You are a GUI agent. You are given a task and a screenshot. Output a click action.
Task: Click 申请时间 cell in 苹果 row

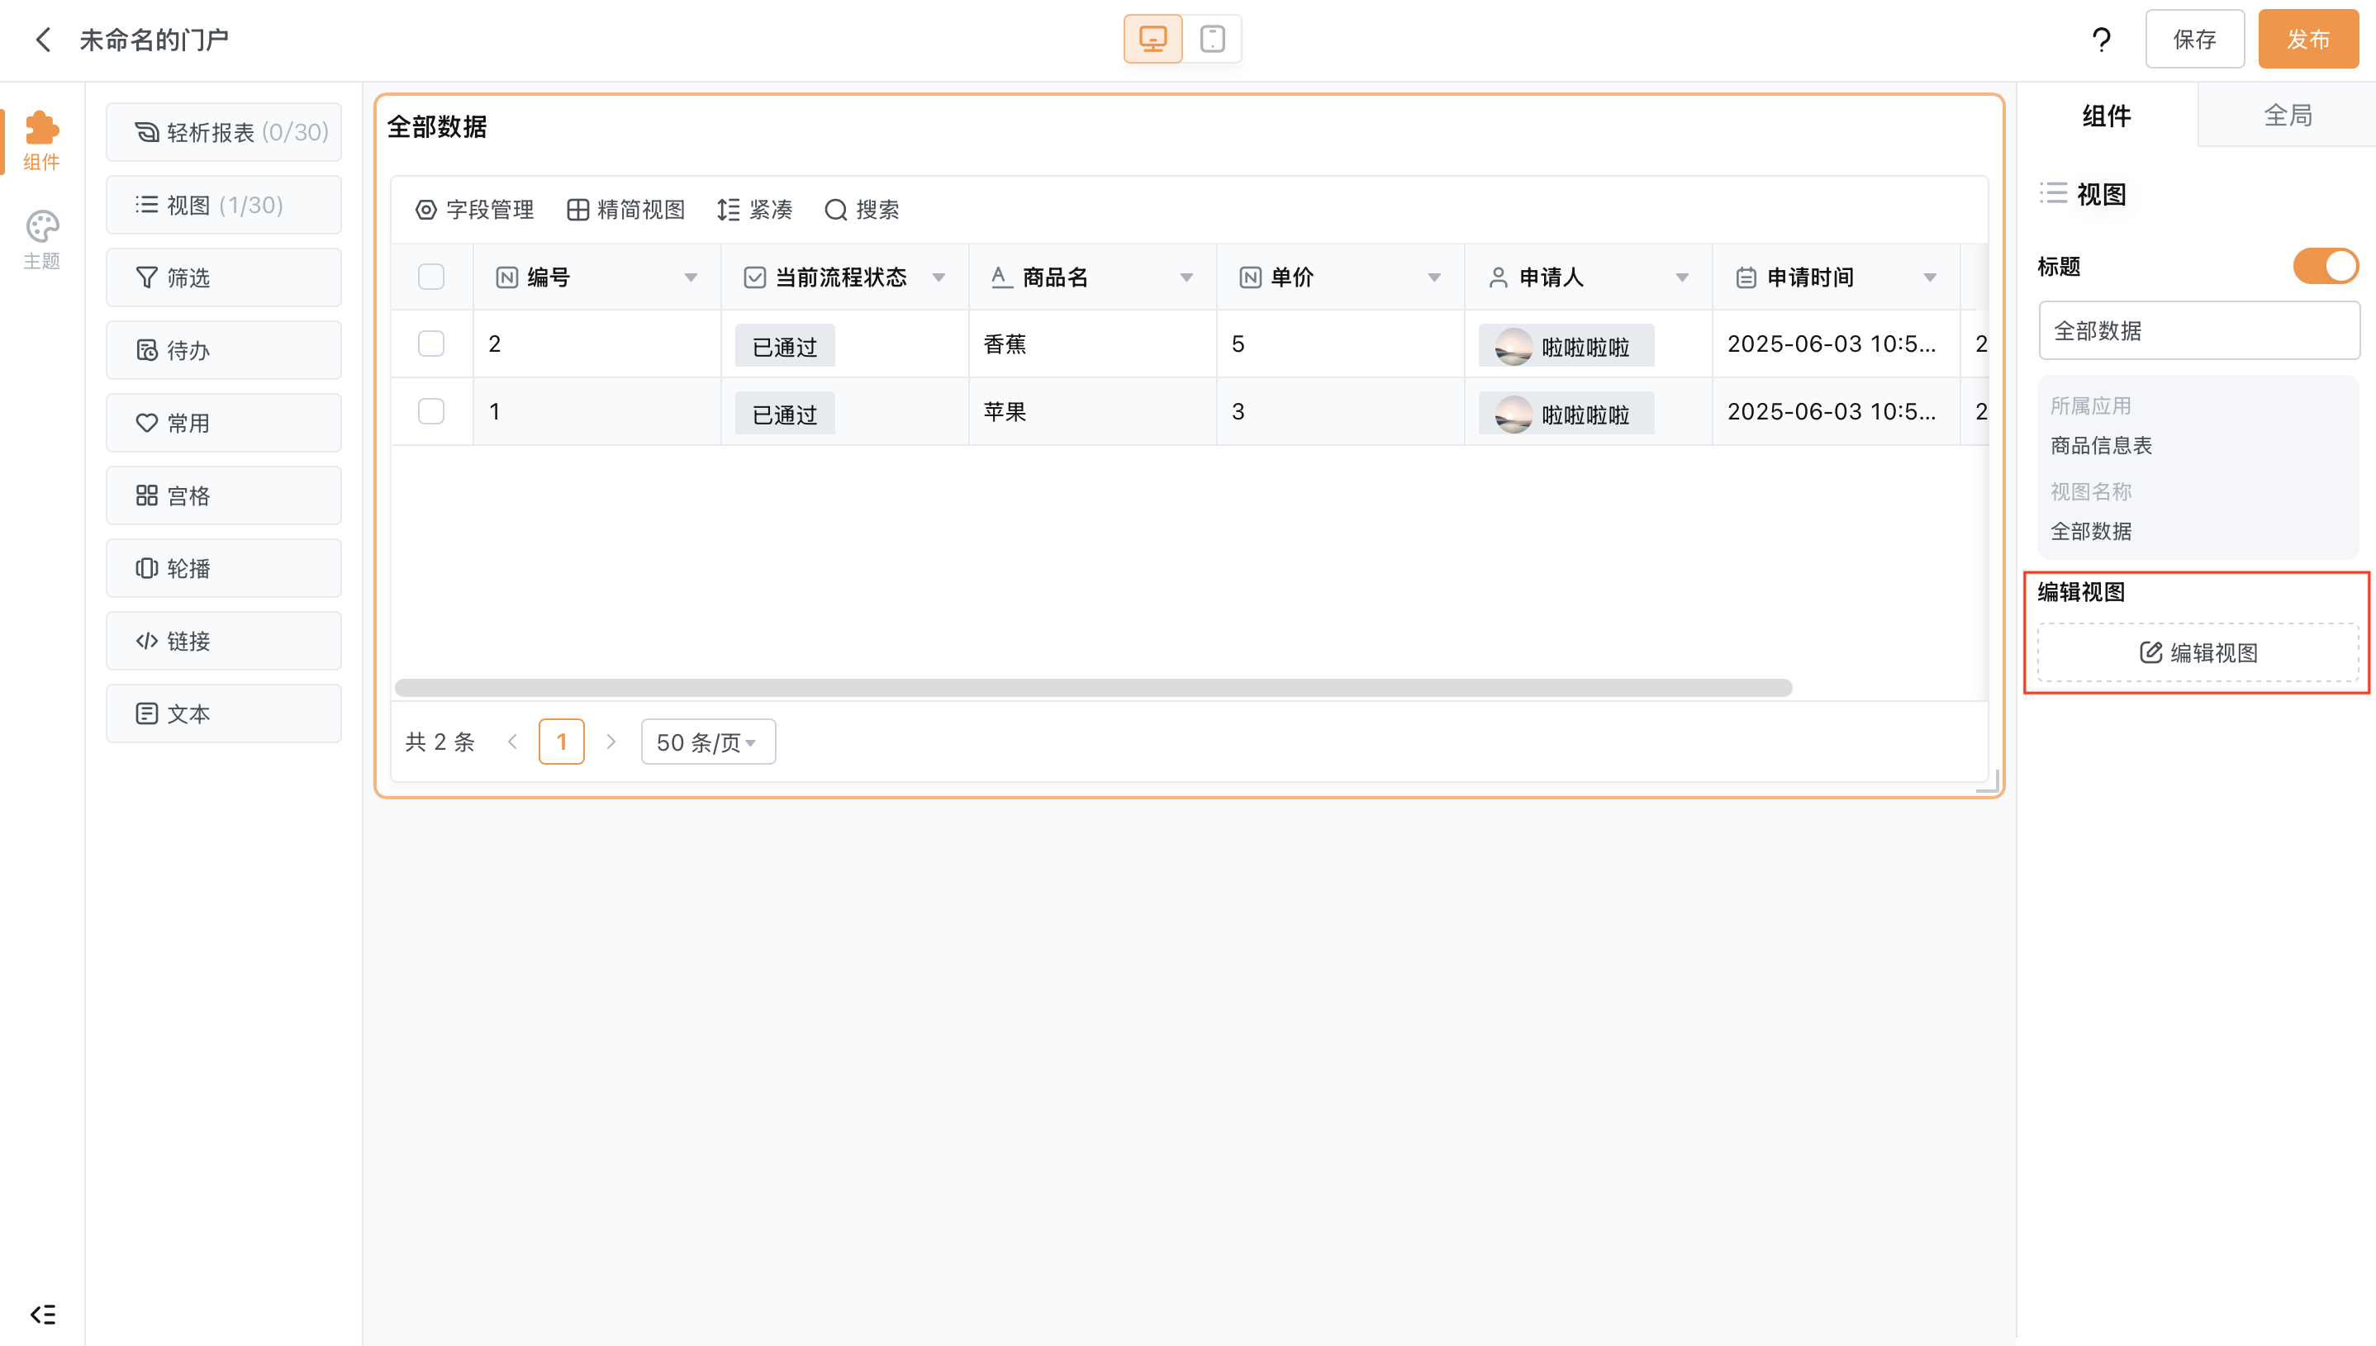click(x=1836, y=411)
